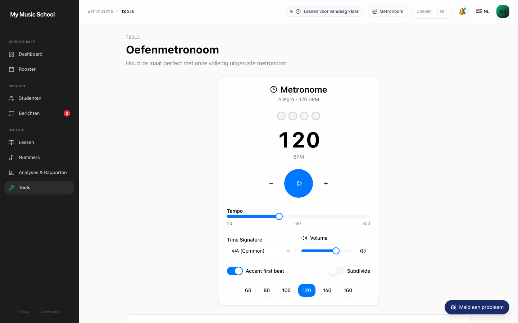This screenshot has width=518, height=323.
Task: Go to Studenten section
Action: (39, 98)
